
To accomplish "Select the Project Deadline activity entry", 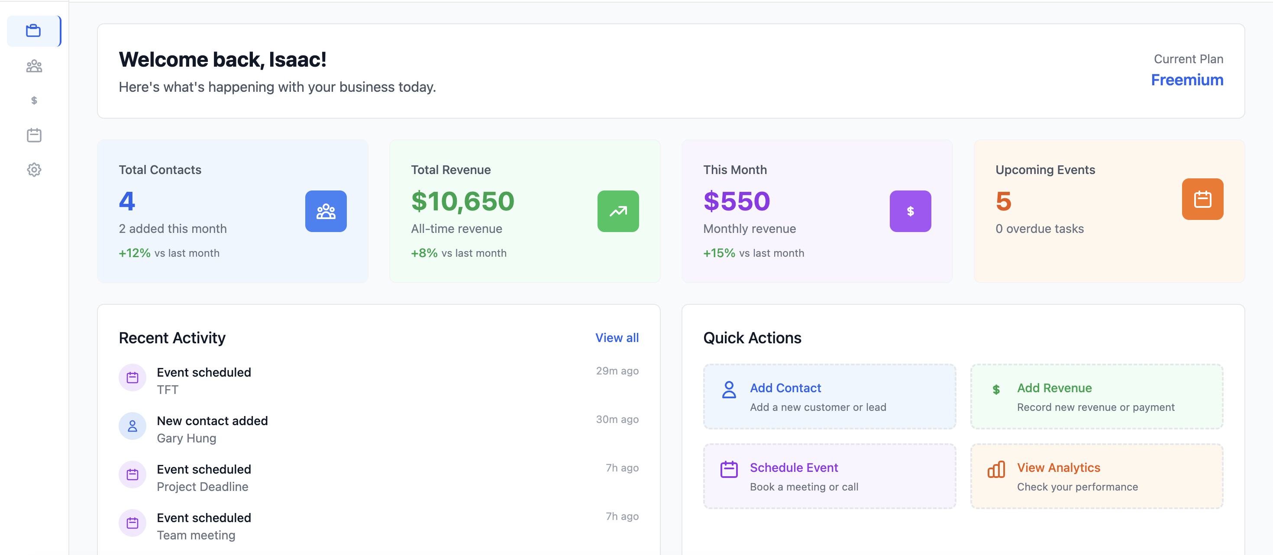I will (x=203, y=477).
